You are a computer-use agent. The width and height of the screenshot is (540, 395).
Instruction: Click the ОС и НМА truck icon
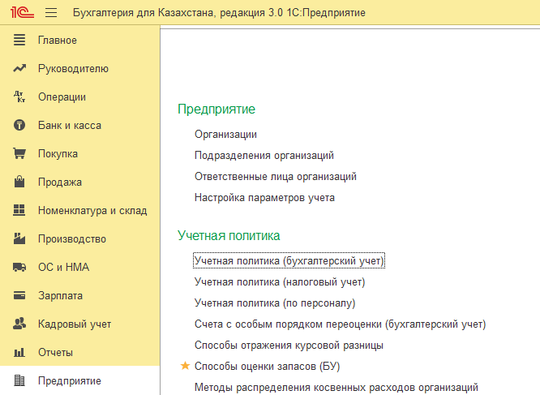pos(19,267)
